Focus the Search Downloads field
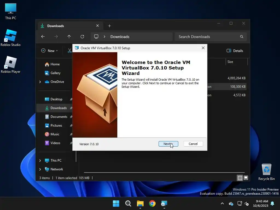The image size is (280, 210). coord(211,37)
